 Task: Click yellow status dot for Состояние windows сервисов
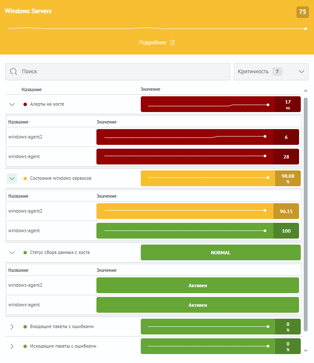pyautogui.click(x=25, y=179)
